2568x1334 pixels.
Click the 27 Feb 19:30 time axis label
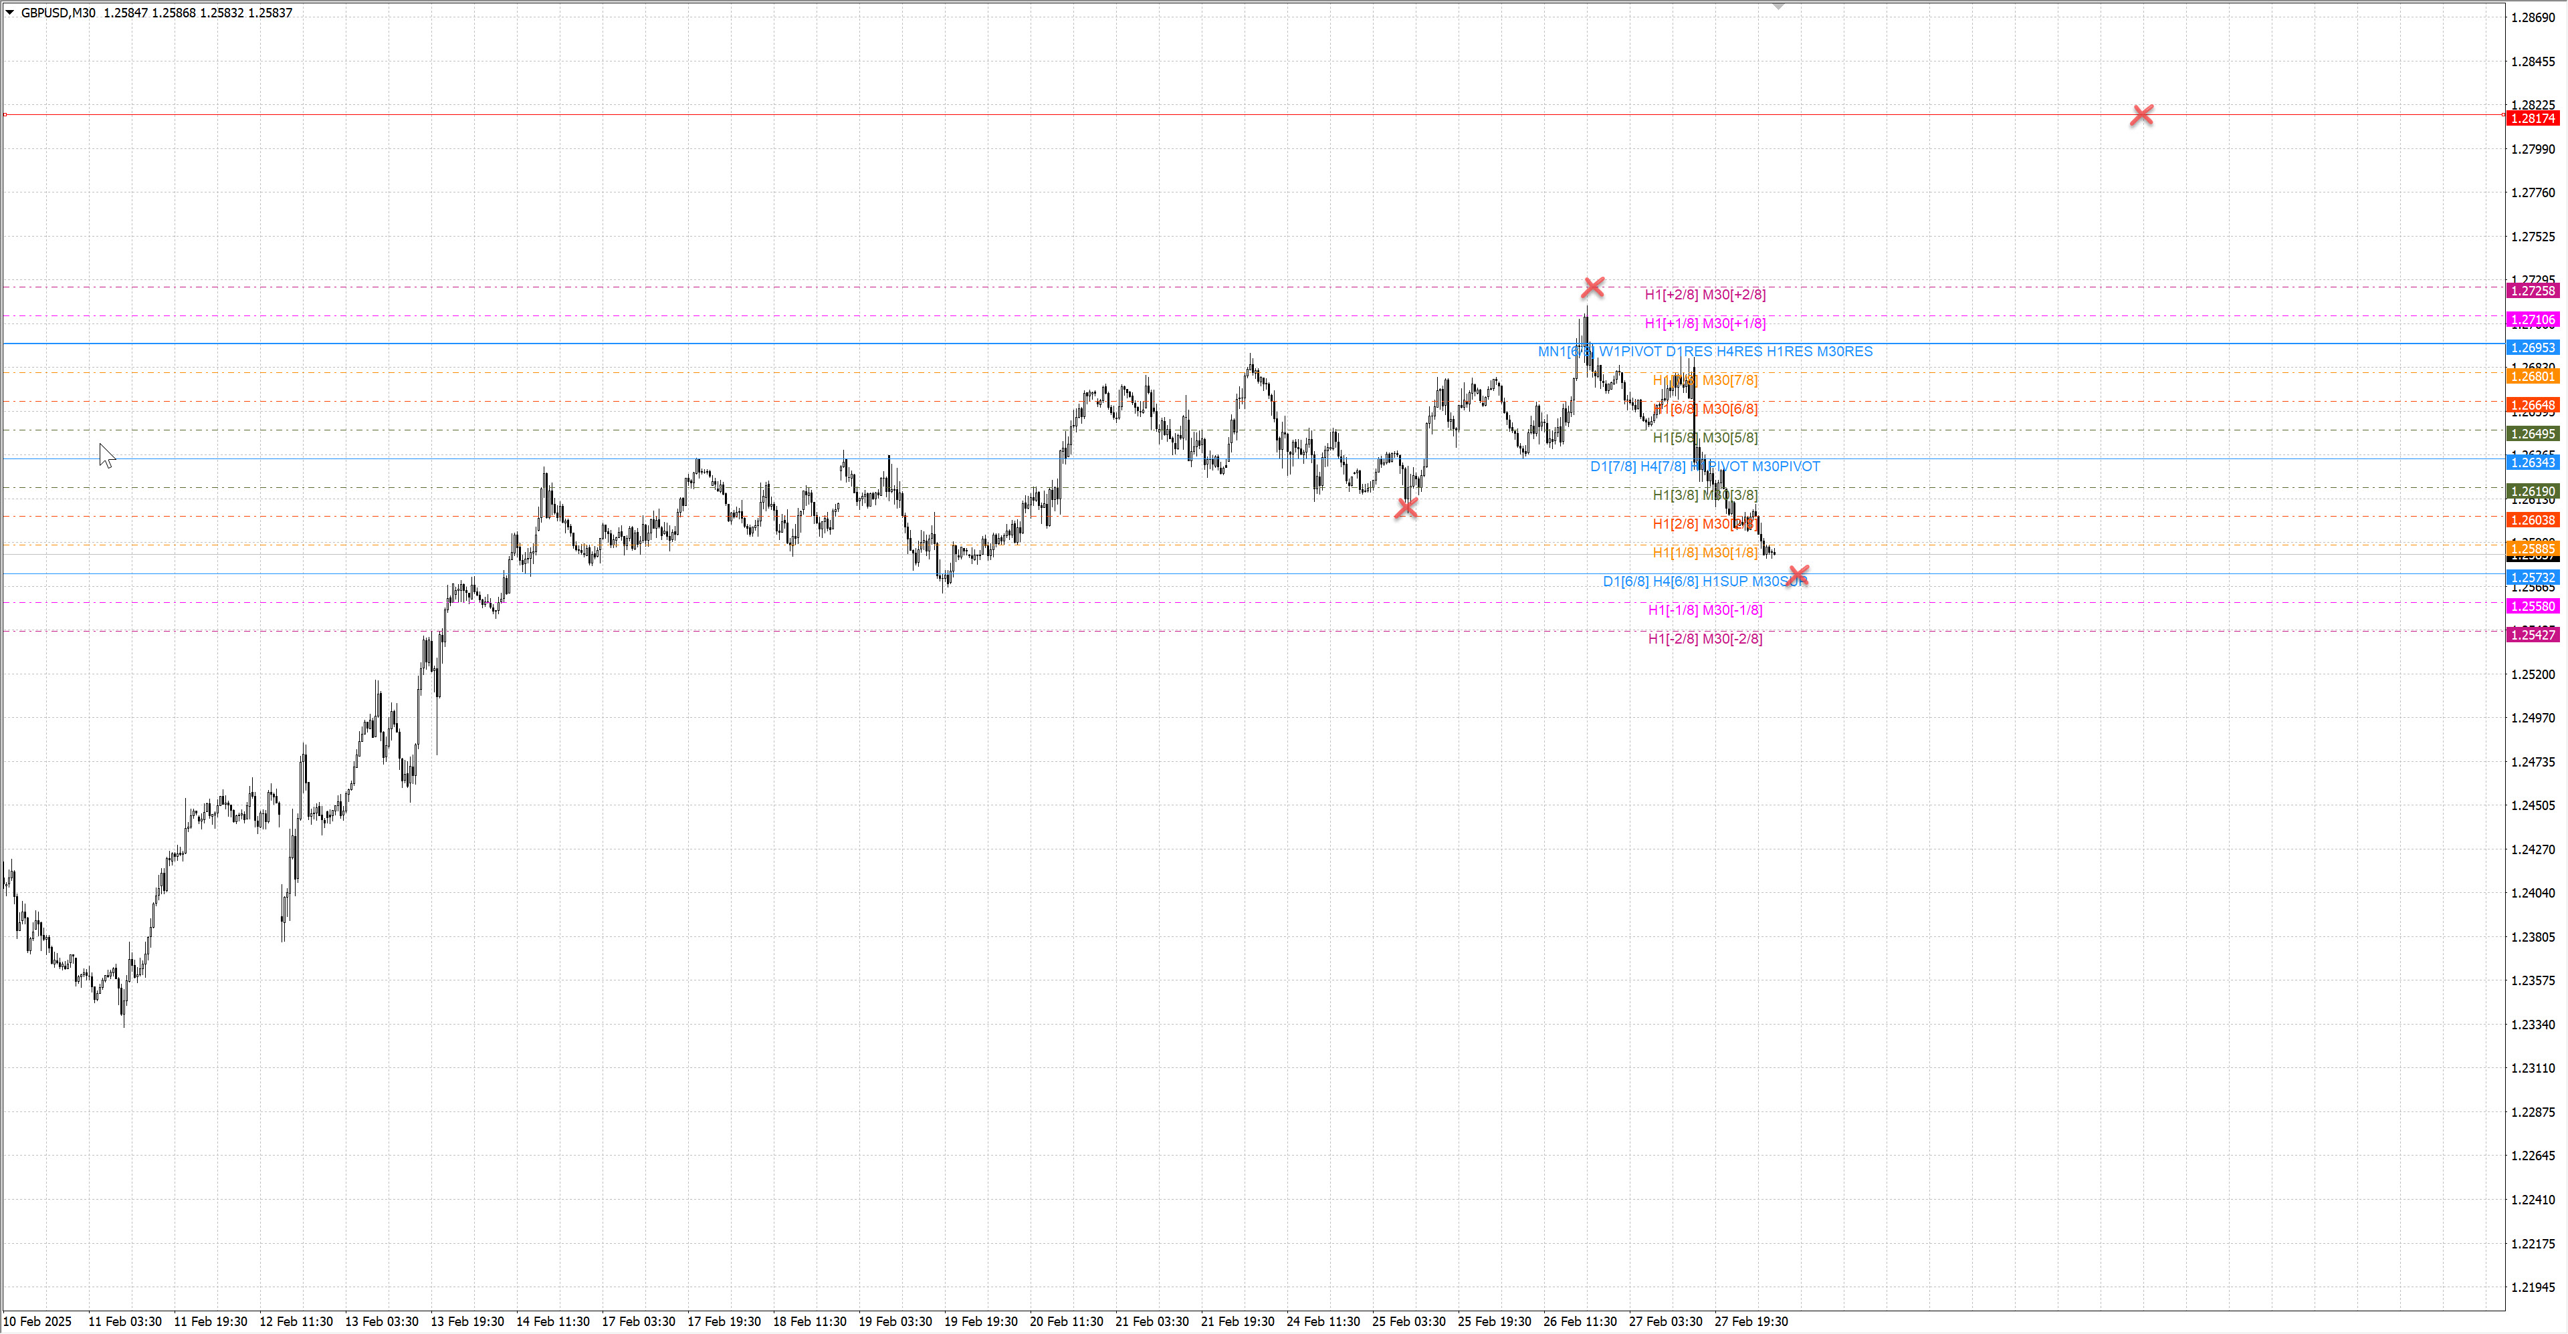(x=1751, y=1322)
